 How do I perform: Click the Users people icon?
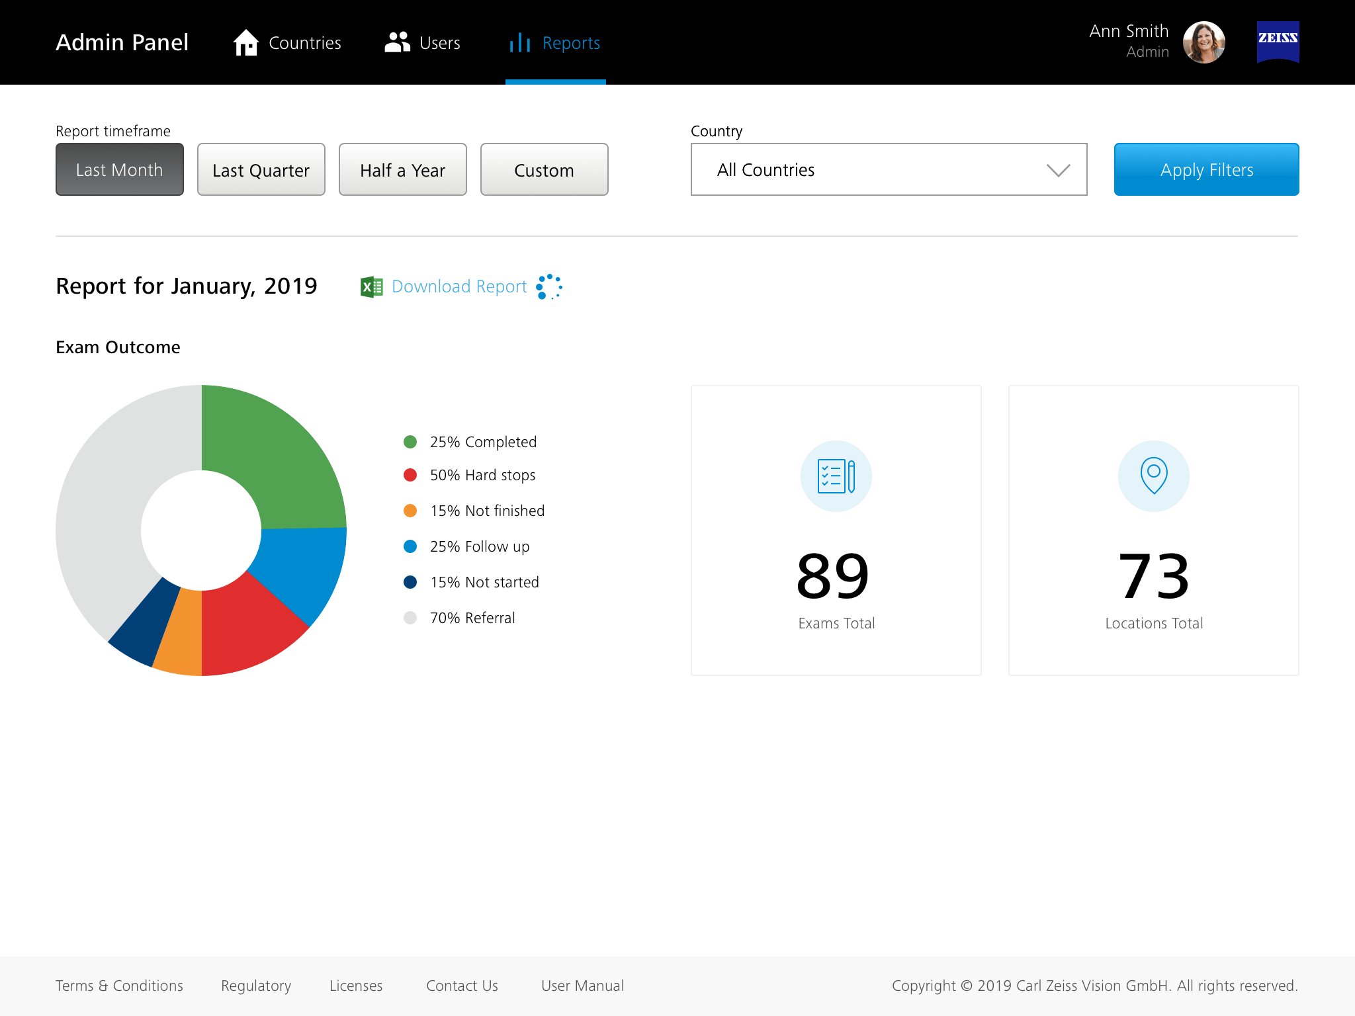(397, 43)
